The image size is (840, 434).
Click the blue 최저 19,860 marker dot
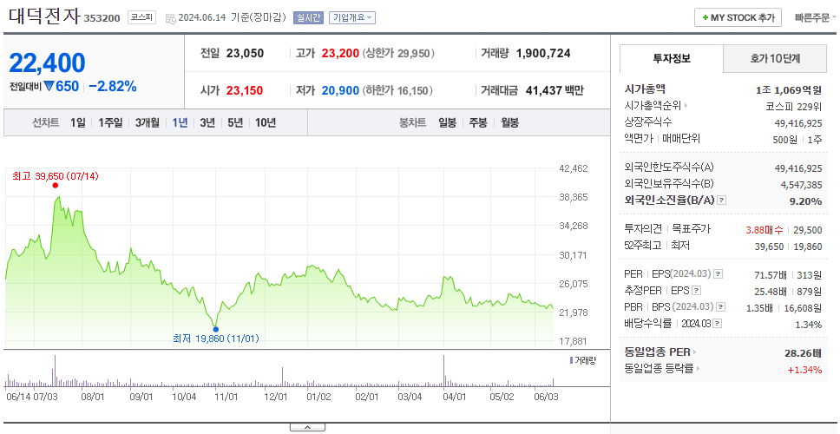pyautogui.click(x=215, y=329)
